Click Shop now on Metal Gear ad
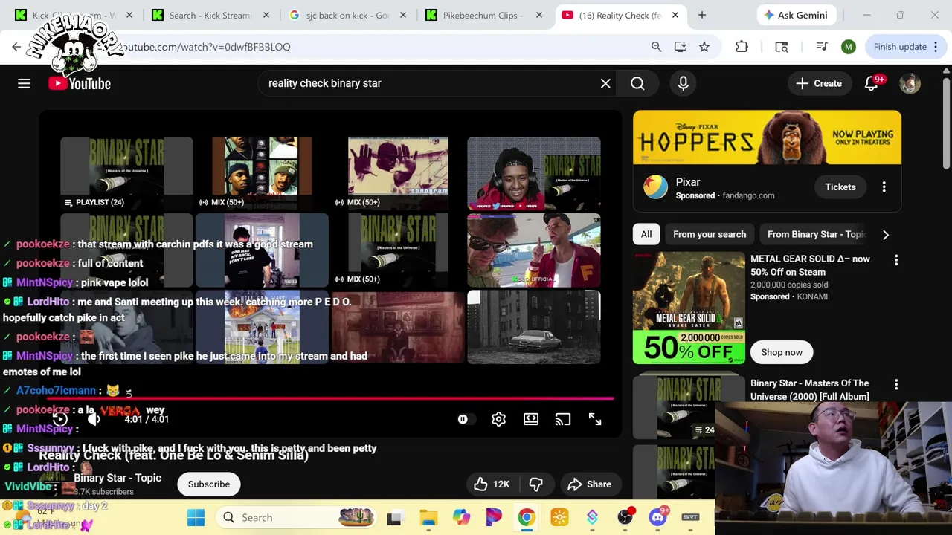The height and width of the screenshot is (535, 952). [x=782, y=352]
